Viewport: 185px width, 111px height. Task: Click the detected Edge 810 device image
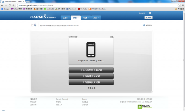click(91, 50)
